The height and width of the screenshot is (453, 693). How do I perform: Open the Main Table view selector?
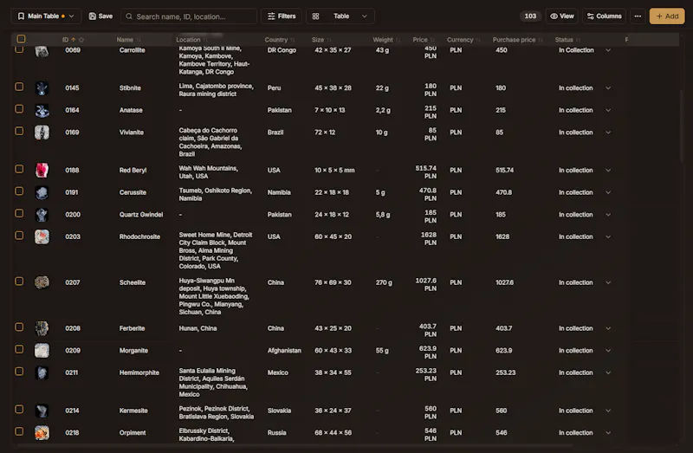[x=46, y=16]
